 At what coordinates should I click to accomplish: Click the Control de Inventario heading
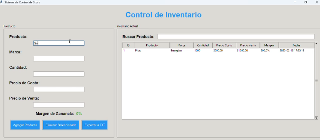pyautogui.click(x=164, y=15)
